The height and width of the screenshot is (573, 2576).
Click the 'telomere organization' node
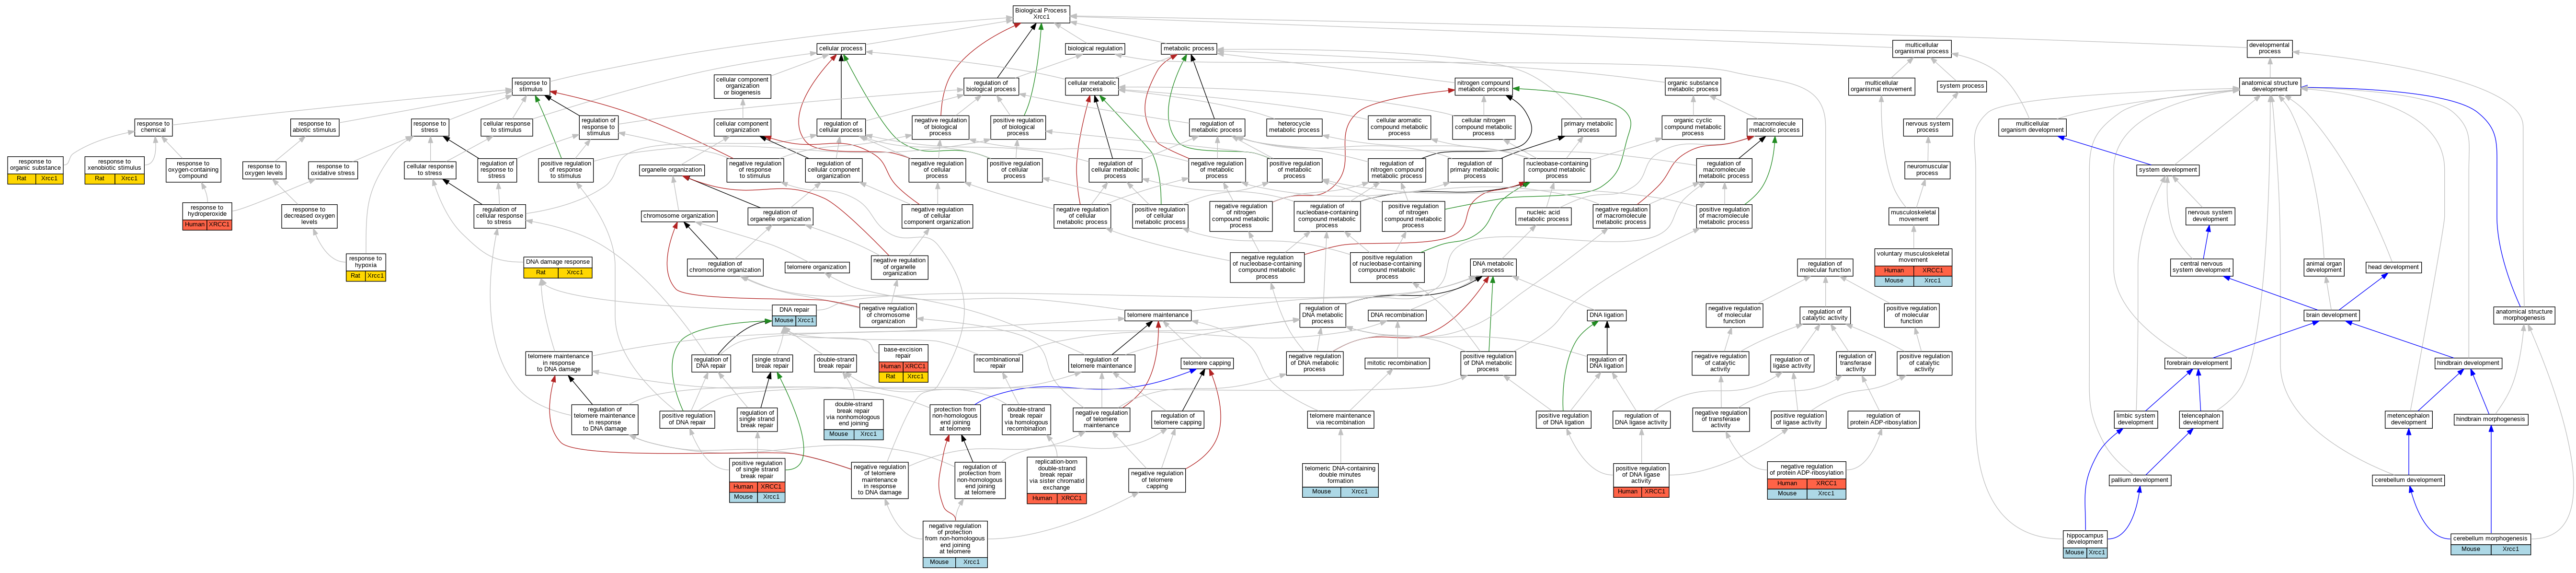(817, 268)
